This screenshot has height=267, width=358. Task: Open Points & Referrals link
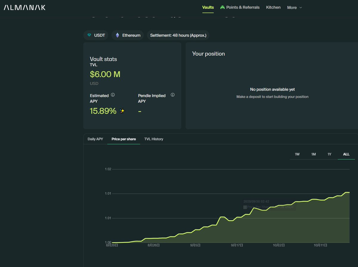(243, 7)
